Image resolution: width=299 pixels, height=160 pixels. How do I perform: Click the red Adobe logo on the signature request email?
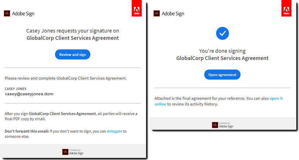pyautogui.click(x=137, y=8)
